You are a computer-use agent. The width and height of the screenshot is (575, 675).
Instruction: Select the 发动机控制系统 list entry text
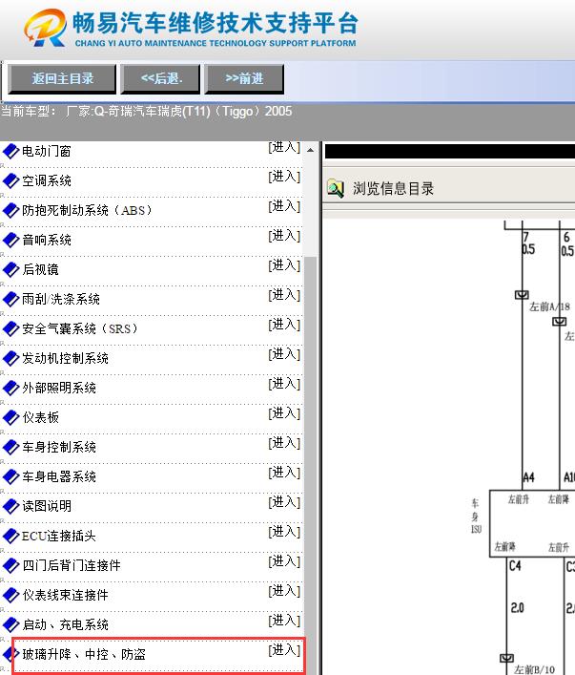[x=65, y=358]
